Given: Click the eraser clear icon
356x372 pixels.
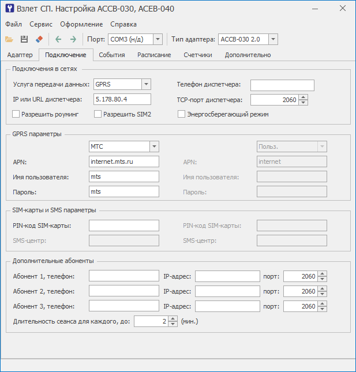Looking at the screenshot, I should tap(39, 39).
